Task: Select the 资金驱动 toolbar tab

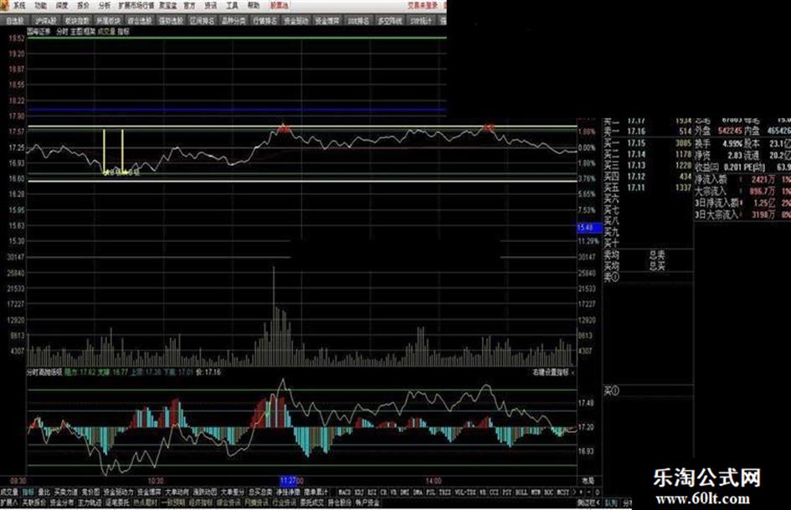Action: point(295,21)
